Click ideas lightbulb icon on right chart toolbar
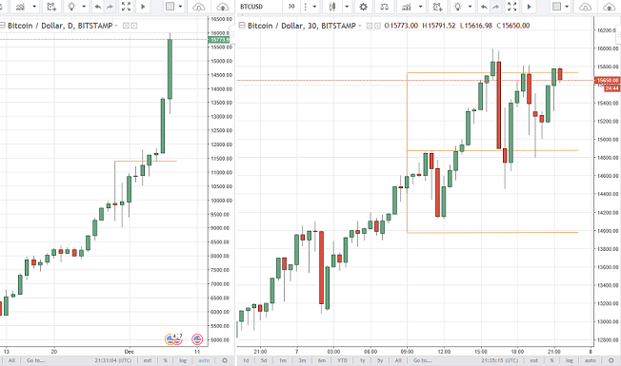The image size is (621, 366). [458, 7]
